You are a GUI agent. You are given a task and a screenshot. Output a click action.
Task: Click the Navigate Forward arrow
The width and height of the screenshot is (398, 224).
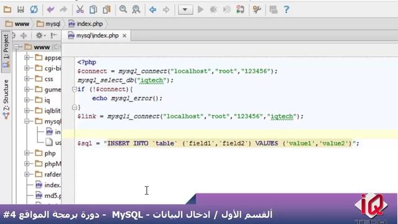pyautogui.click(x=166, y=10)
